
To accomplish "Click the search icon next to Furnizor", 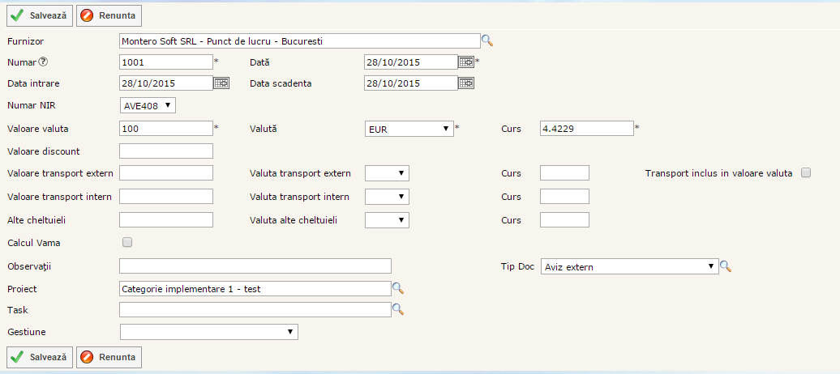I will [x=487, y=40].
